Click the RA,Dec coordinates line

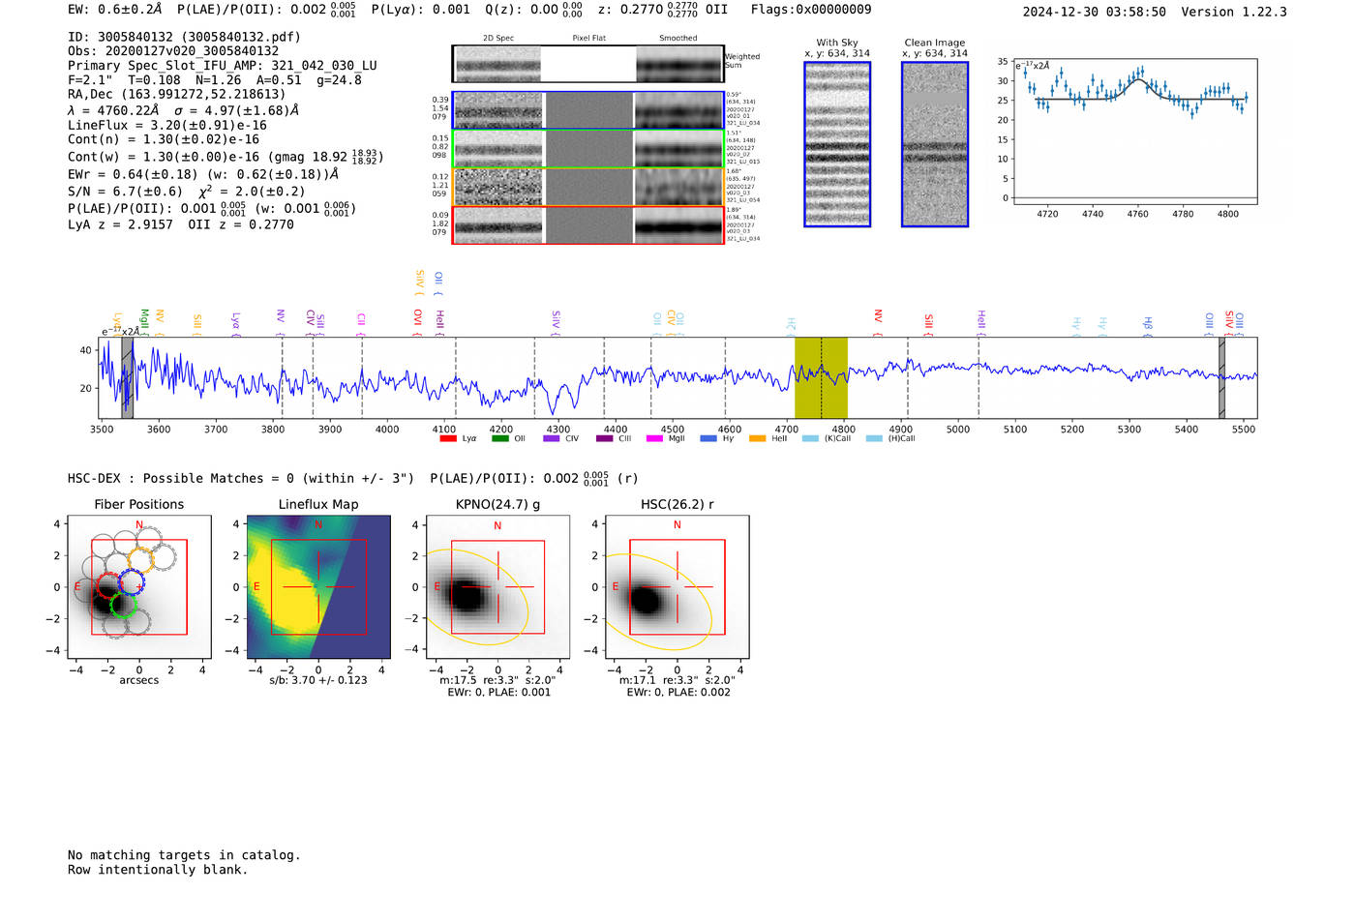(176, 95)
